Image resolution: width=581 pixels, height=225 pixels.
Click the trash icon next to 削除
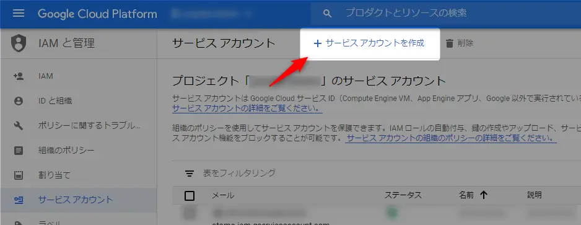pos(450,43)
